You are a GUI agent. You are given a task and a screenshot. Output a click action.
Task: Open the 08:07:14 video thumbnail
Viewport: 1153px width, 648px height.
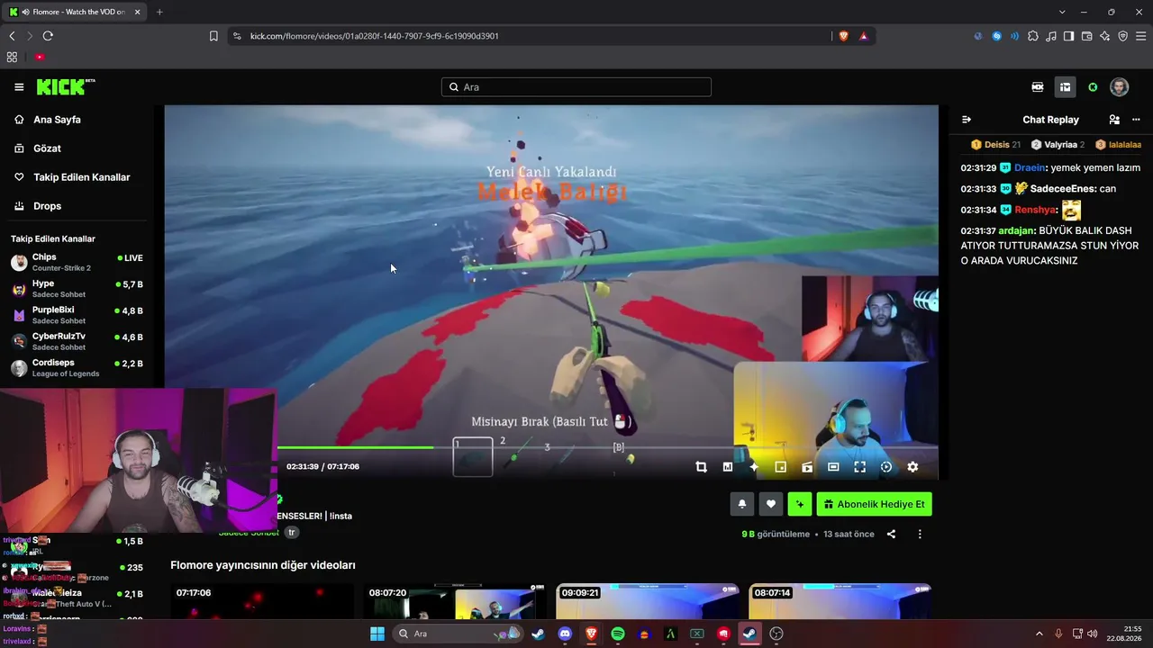click(840, 601)
